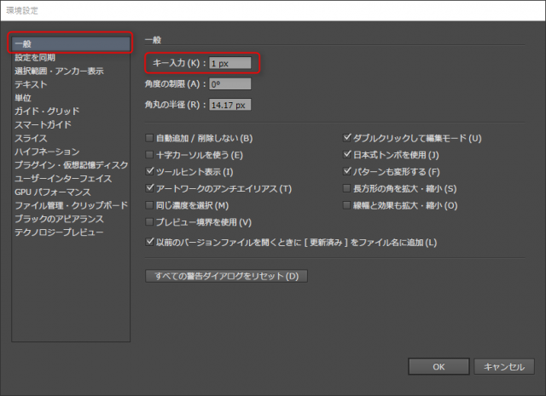Uncheck ダブルクリックして編集モード option

point(347,138)
